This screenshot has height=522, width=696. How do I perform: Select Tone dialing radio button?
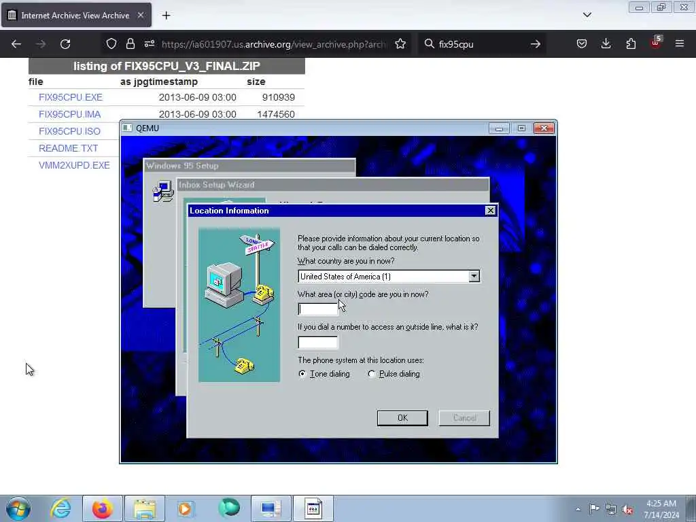click(x=302, y=374)
